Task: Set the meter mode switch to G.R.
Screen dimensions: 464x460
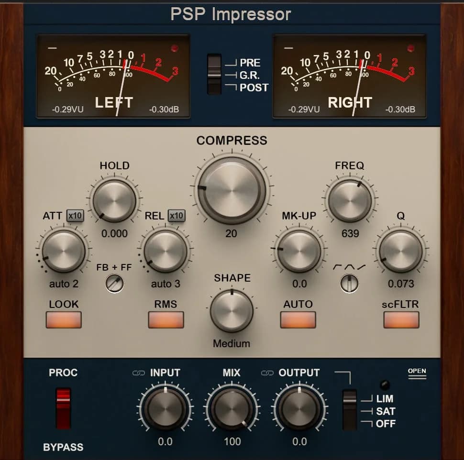Action: point(215,75)
